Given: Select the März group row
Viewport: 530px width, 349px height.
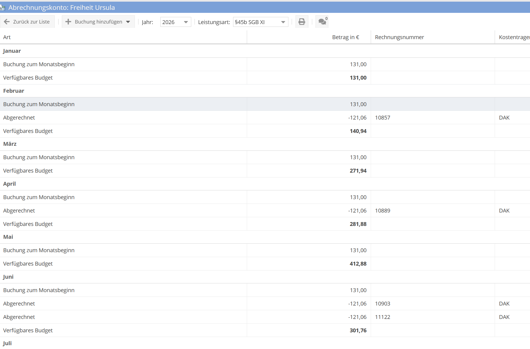Looking at the screenshot, I should (265, 144).
